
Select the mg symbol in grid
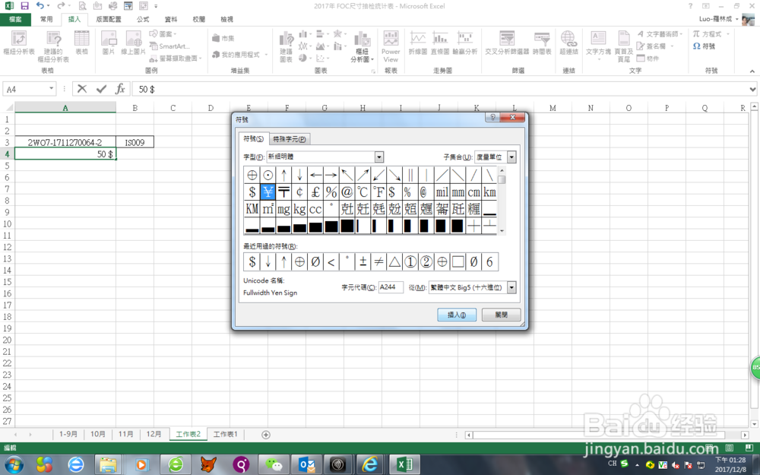click(283, 209)
